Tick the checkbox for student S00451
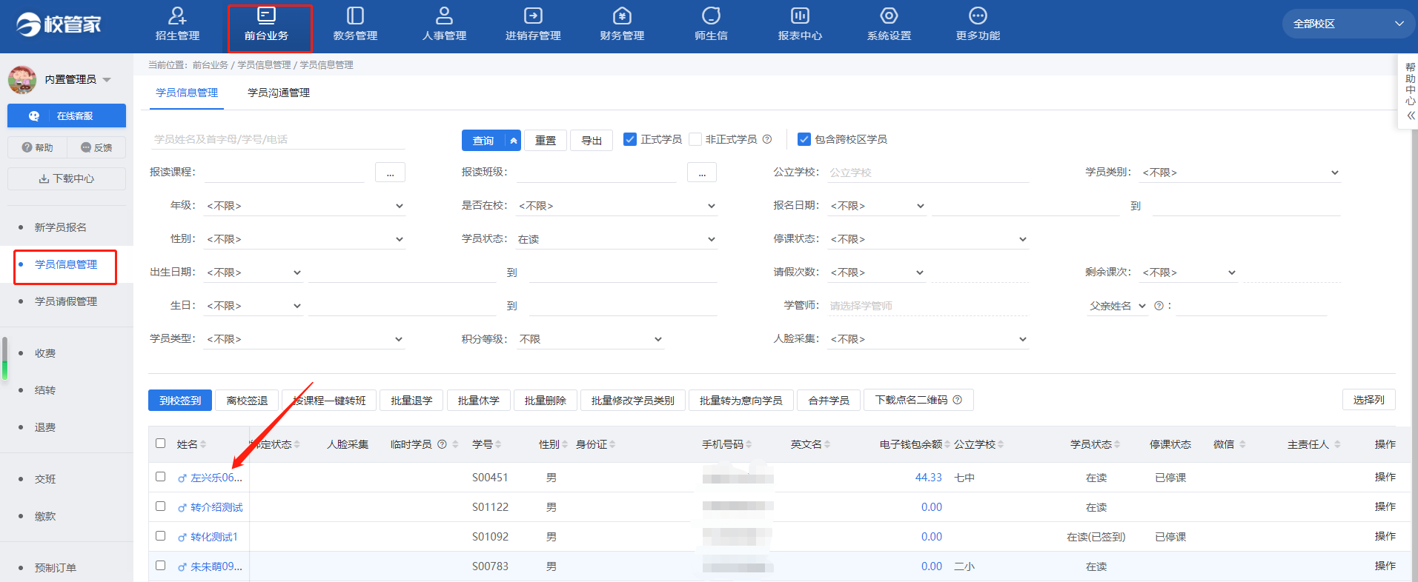This screenshot has width=1418, height=582. click(x=160, y=476)
